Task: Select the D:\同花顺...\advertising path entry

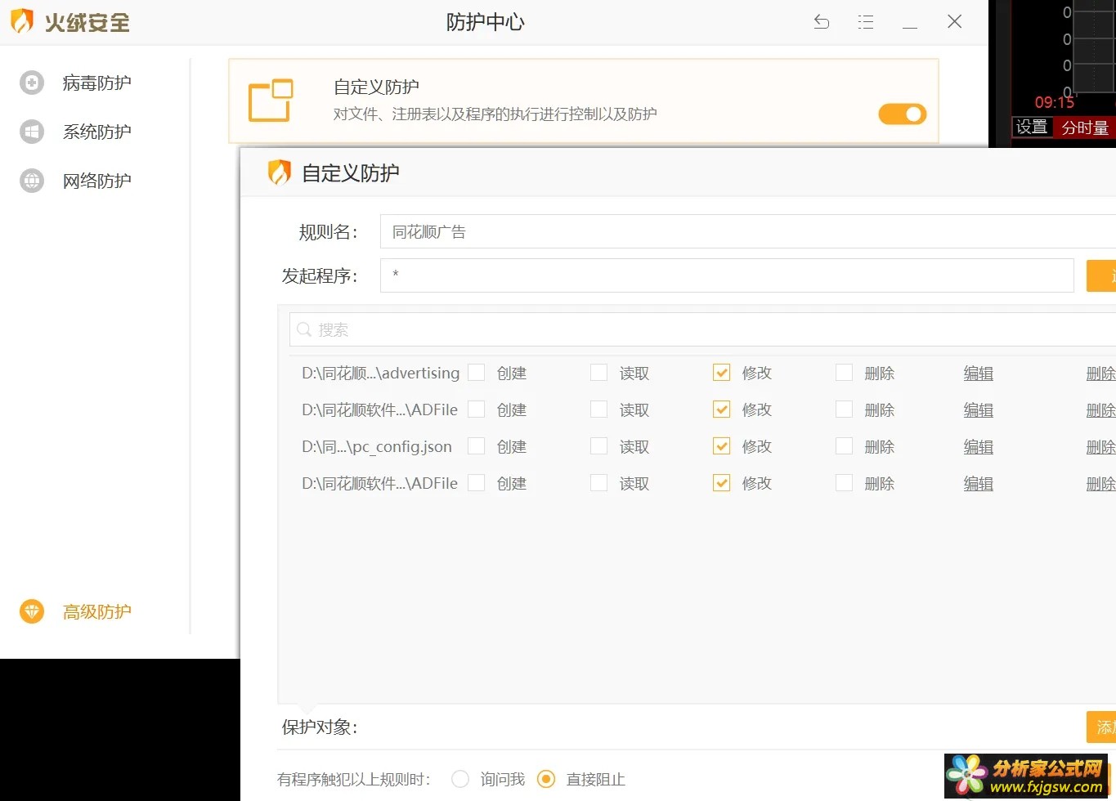Action: click(380, 373)
